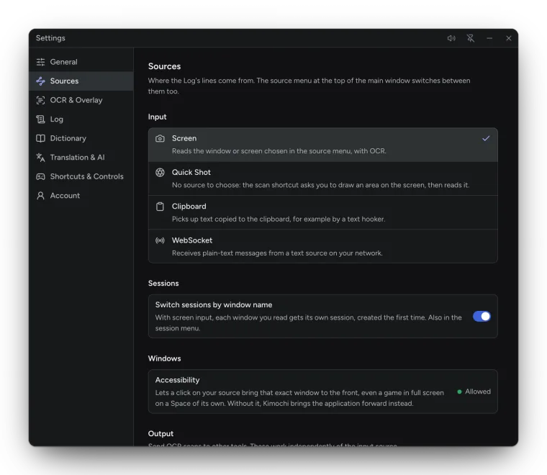Choose WebSocket as the input source
The height and width of the screenshot is (475, 547).
pos(323,246)
